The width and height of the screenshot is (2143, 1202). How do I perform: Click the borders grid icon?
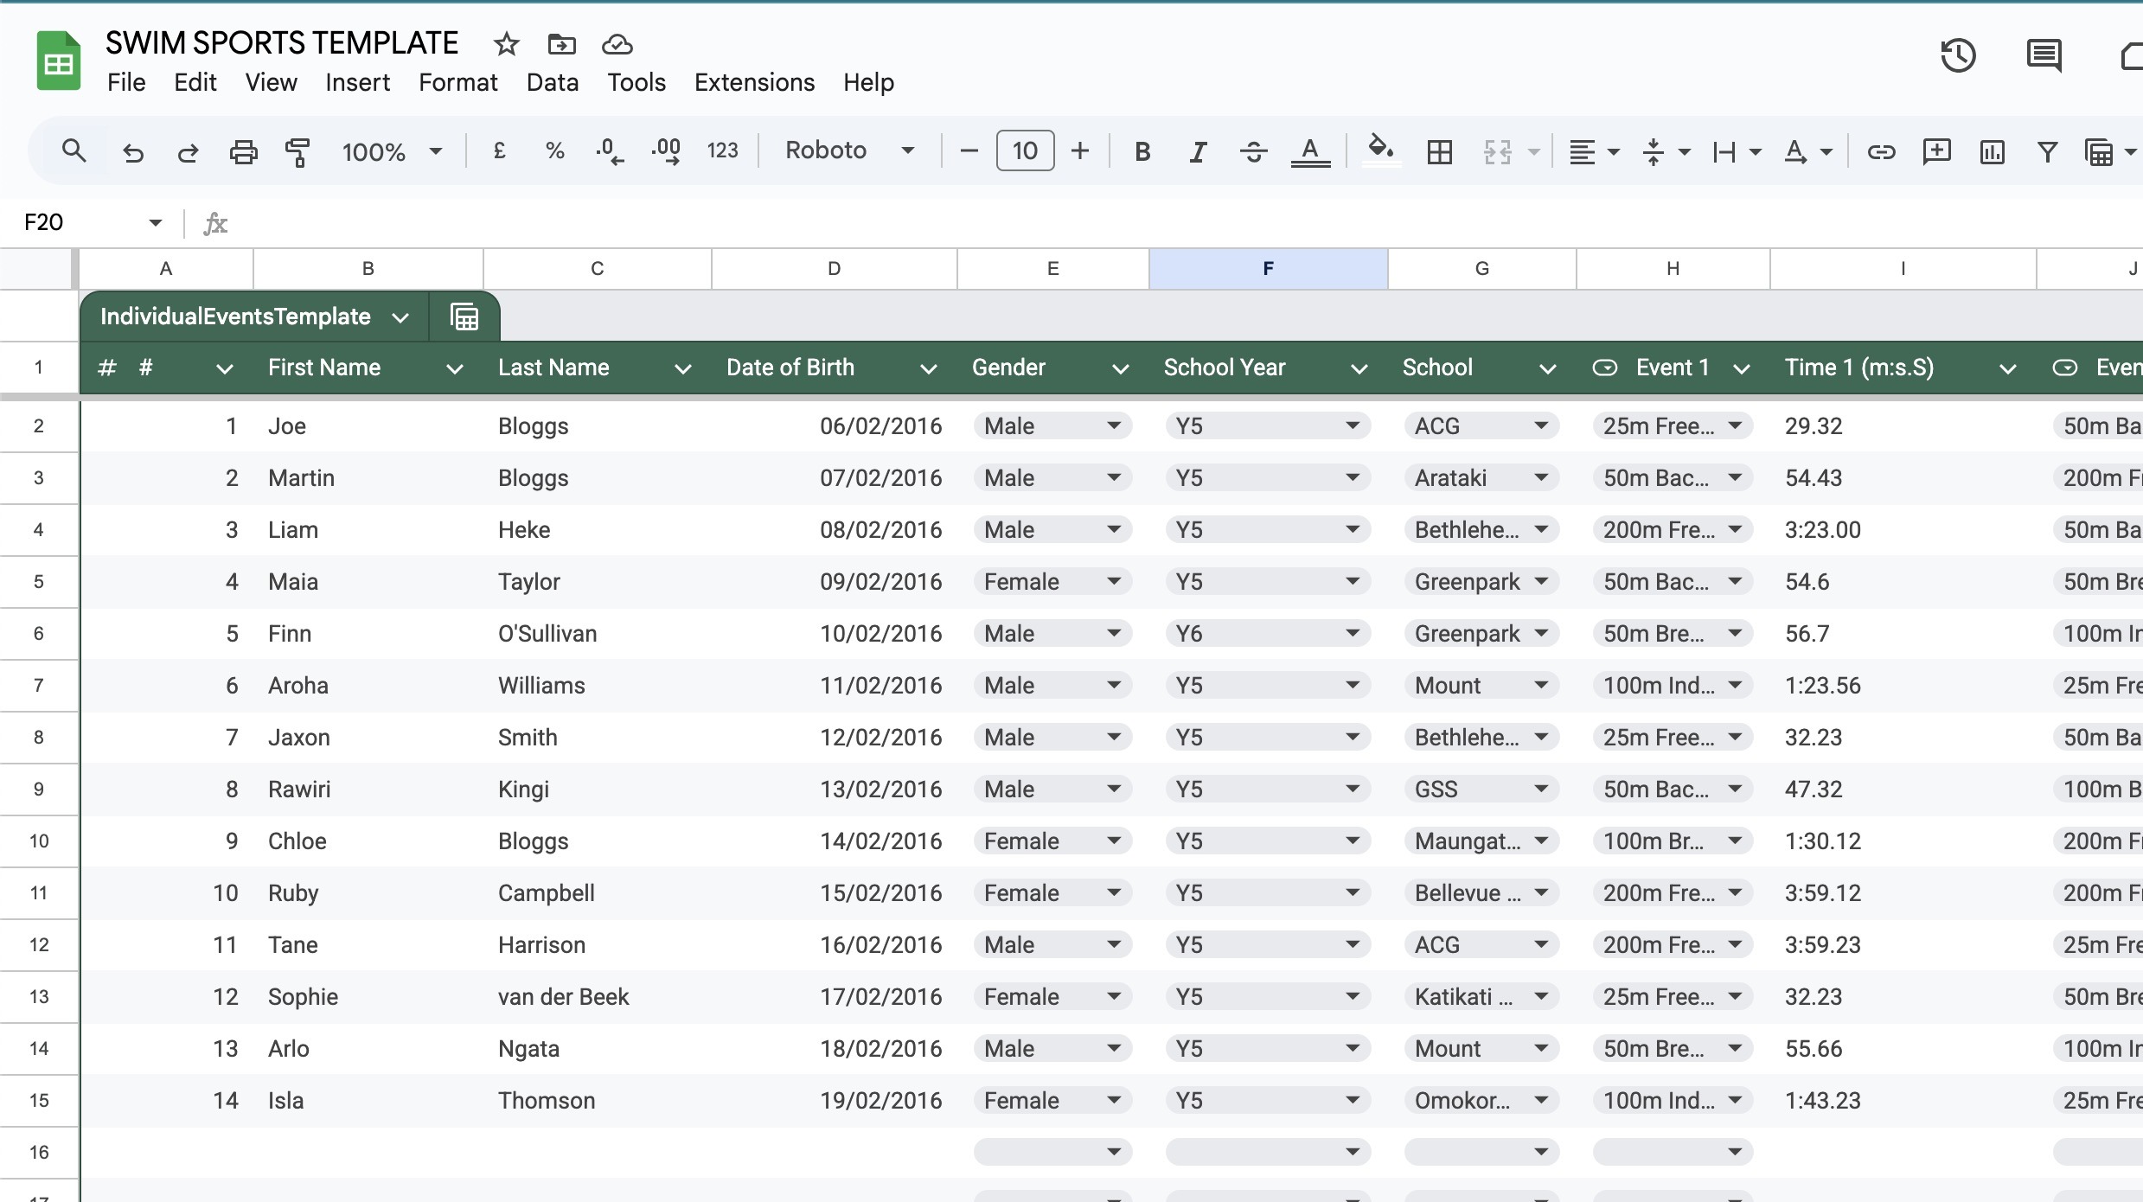click(1439, 151)
